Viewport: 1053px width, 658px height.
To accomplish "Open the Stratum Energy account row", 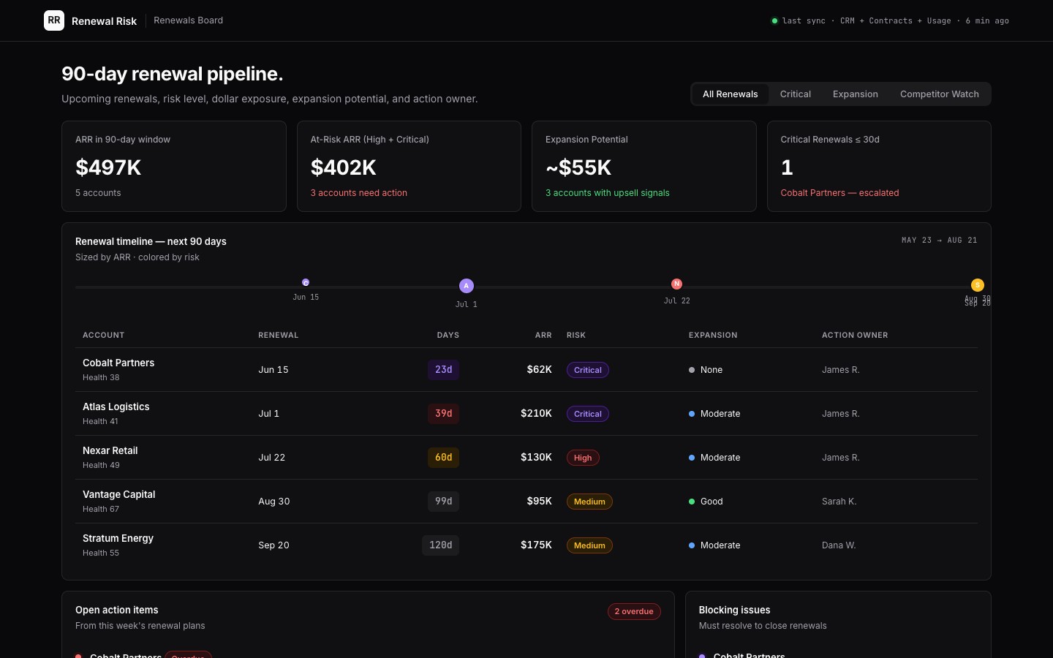I will [526, 545].
